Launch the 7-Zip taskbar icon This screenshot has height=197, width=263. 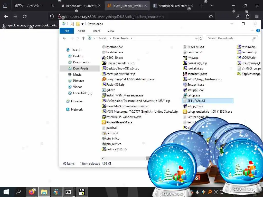pos(68,192)
